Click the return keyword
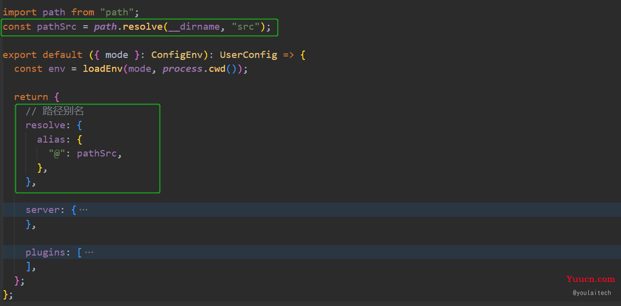The image size is (621, 306). tap(31, 97)
